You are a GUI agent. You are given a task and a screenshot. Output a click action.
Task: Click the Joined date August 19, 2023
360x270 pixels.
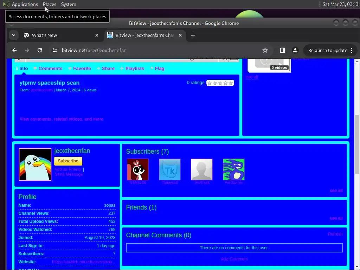(x=100, y=238)
